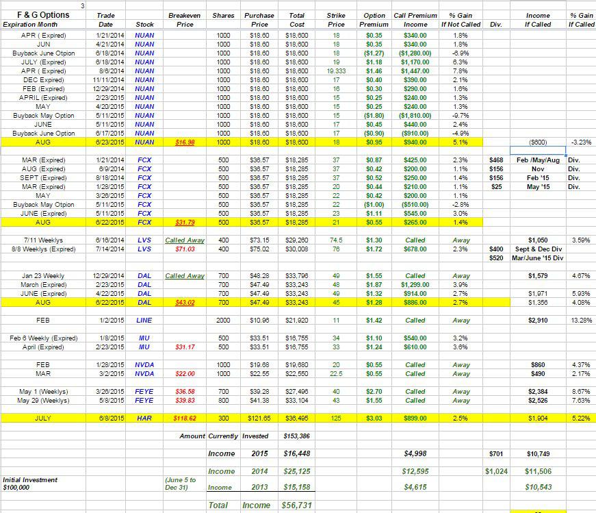Select "7/11 Weeklys" expiration cell
Image resolution: width=596 pixels, height=513 pixels.
43,240
